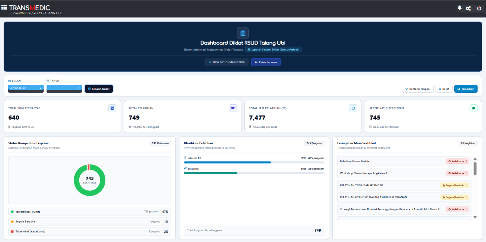
Task: Select PELATIHAN YOGA DAN HYPNOSIS row
Action: click(404, 185)
